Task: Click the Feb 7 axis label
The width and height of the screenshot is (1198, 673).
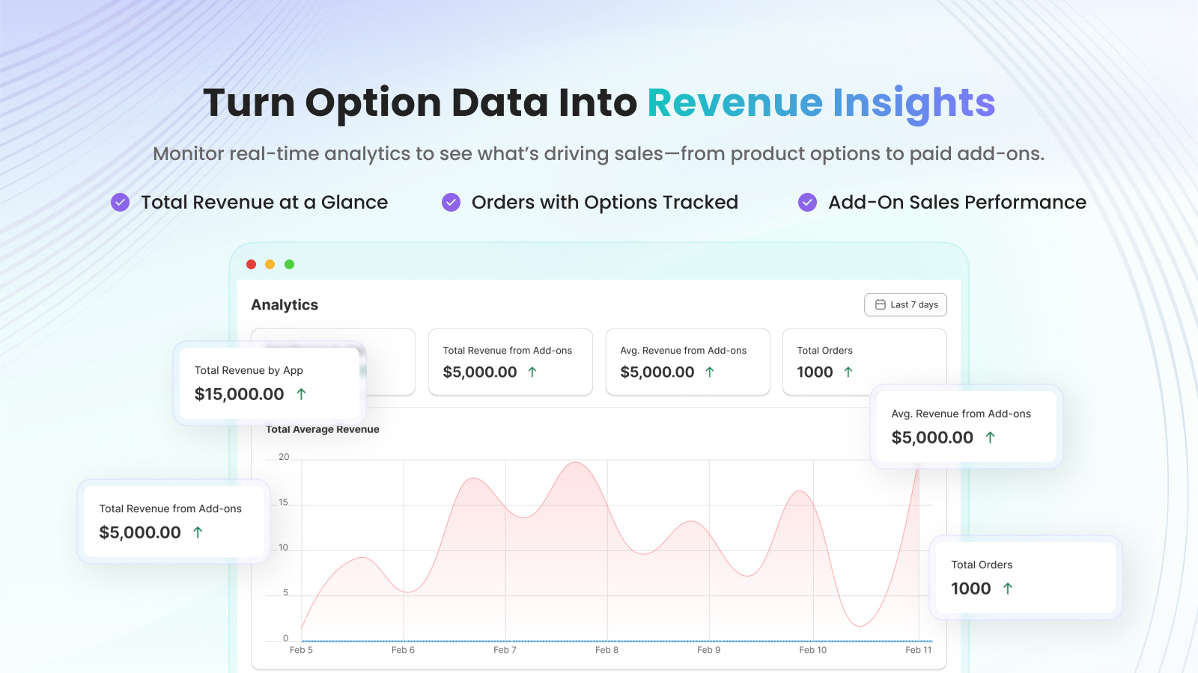Action: 505,650
